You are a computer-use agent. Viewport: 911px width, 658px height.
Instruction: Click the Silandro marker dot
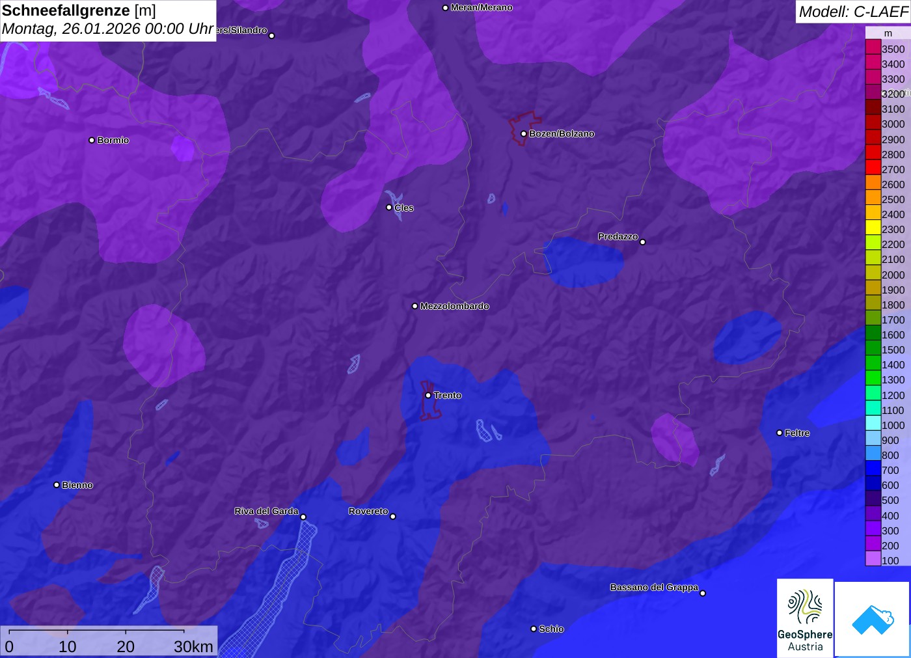pos(272,36)
